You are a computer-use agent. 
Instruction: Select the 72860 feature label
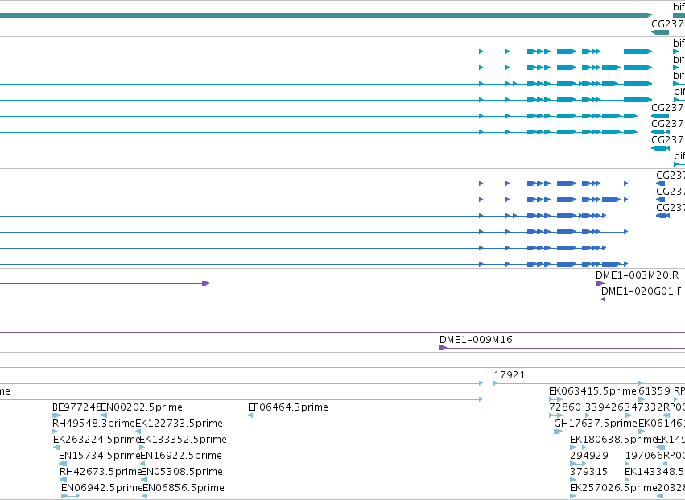coord(565,407)
